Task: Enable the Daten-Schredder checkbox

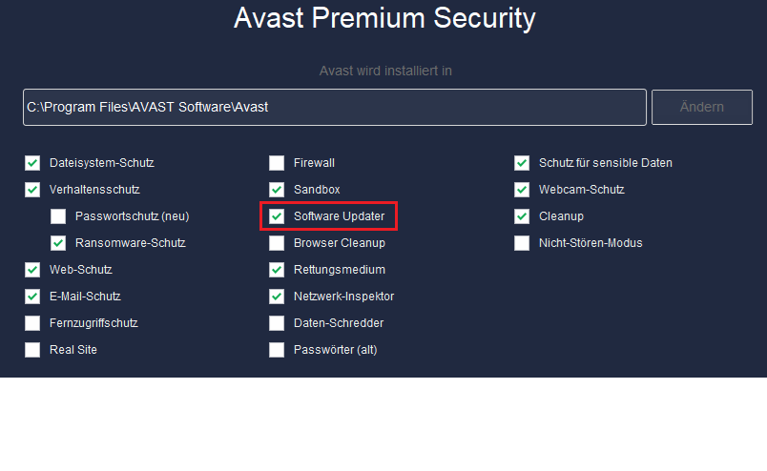Action: (x=277, y=323)
